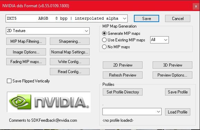
Task: Click the Save button
Action: [146, 19]
